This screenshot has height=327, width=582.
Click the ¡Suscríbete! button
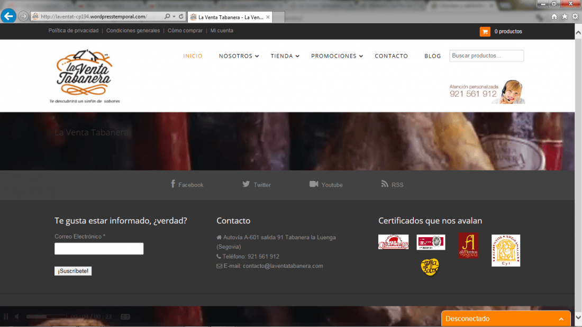click(73, 271)
